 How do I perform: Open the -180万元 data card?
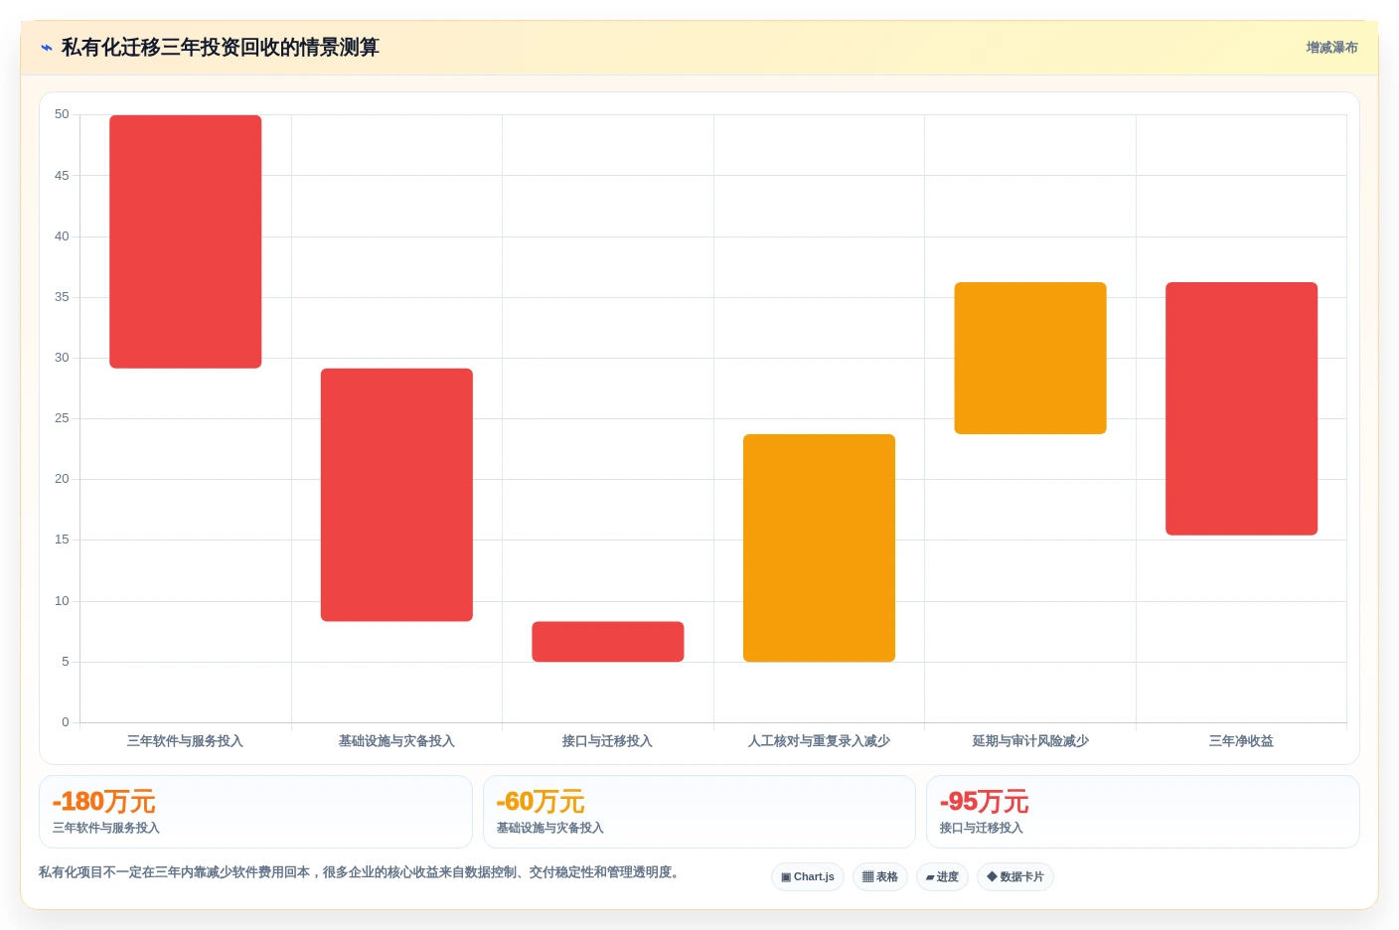pos(255,812)
